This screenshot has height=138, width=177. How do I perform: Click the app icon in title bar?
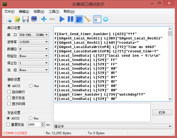point(5,4)
